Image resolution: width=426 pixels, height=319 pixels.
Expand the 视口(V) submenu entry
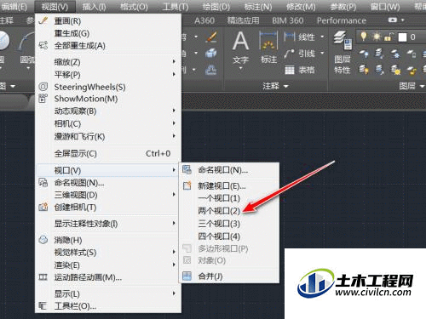click(x=108, y=170)
